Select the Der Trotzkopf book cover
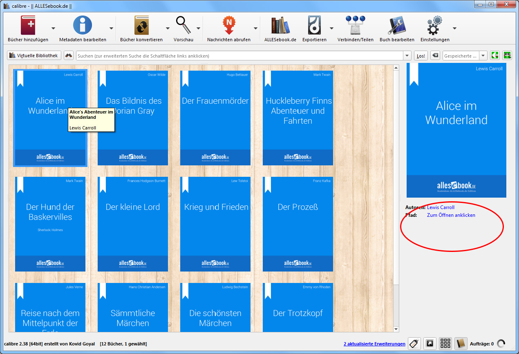 (x=298, y=307)
